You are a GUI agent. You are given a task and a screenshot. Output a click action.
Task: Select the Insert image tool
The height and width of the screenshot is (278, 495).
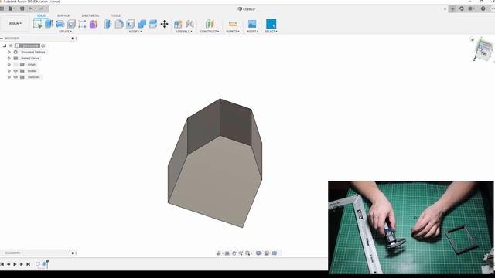252,24
